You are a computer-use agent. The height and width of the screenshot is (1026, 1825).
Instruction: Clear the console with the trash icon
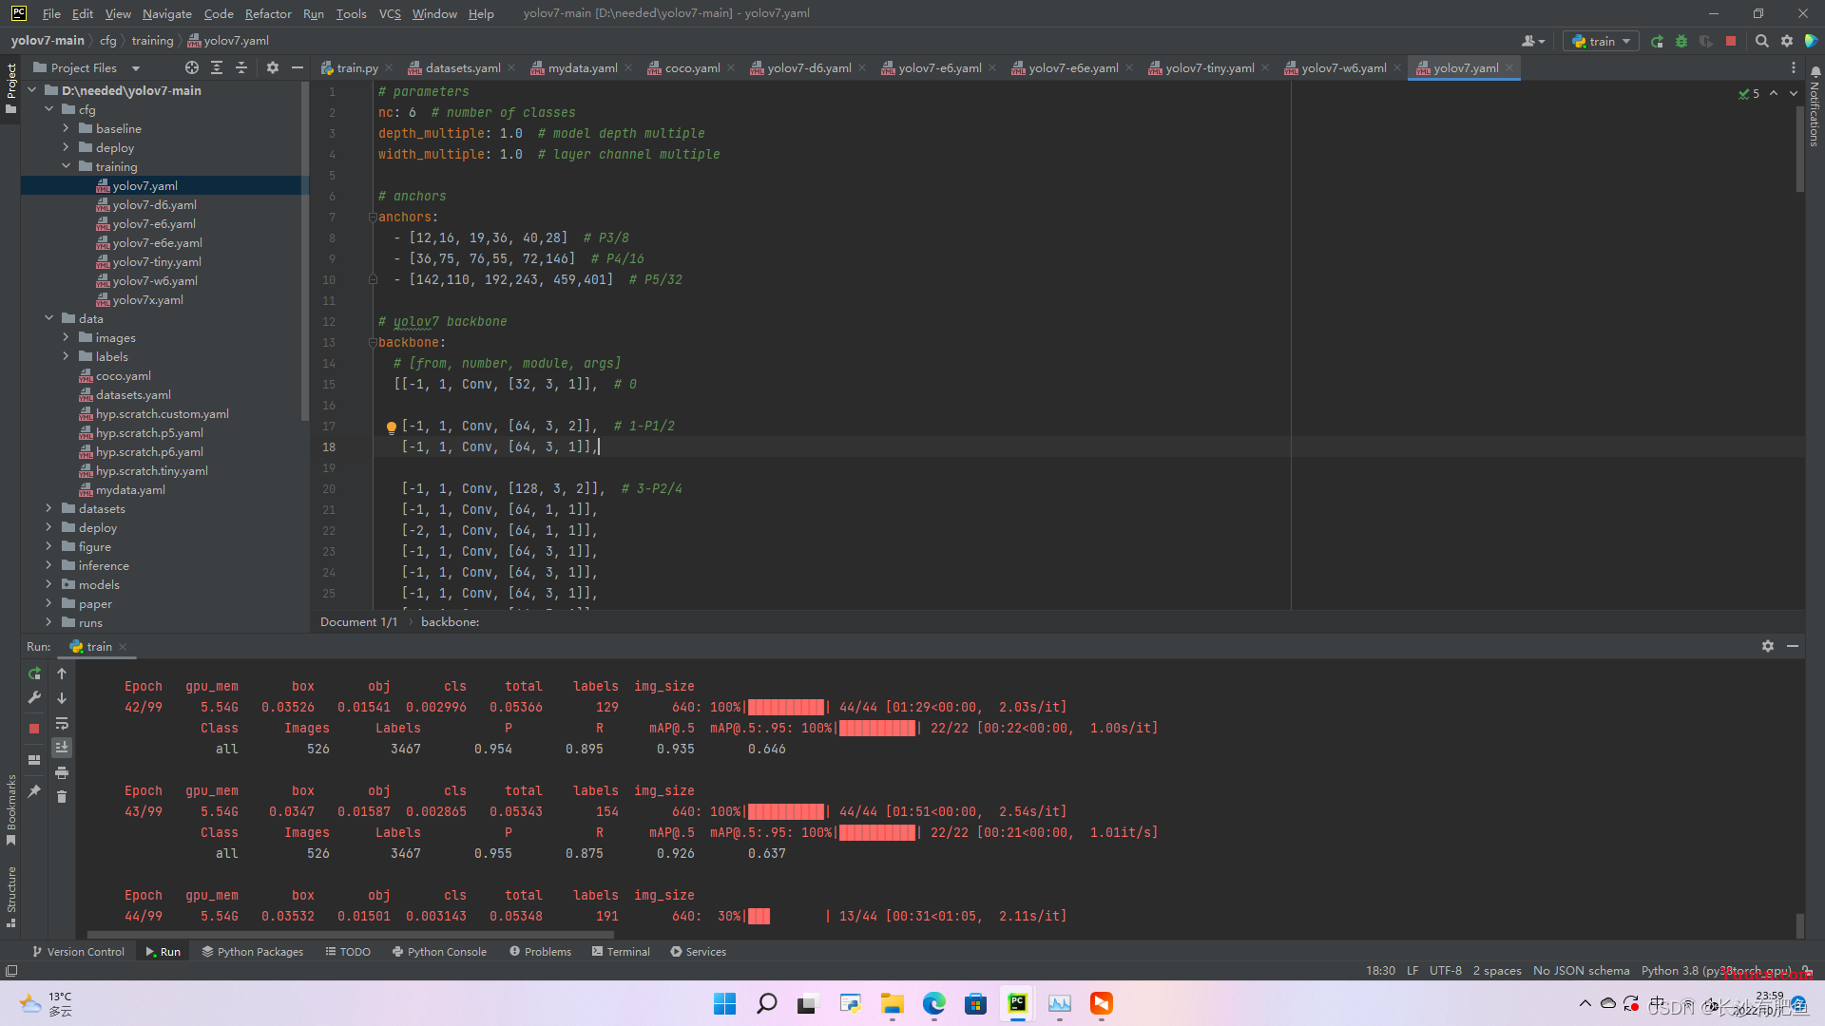(x=62, y=797)
